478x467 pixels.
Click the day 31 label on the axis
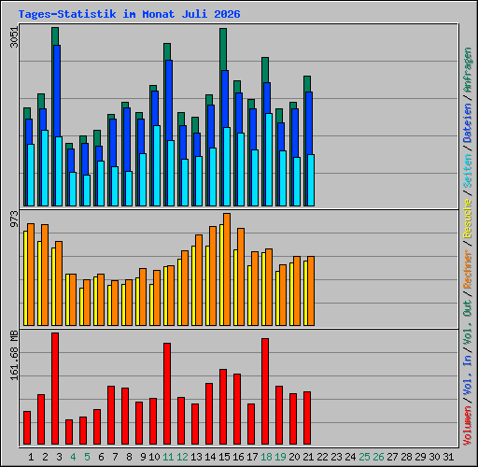pyautogui.click(x=448, y=457)
